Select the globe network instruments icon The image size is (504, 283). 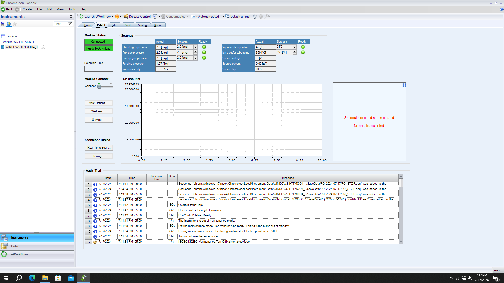[9, 24]
